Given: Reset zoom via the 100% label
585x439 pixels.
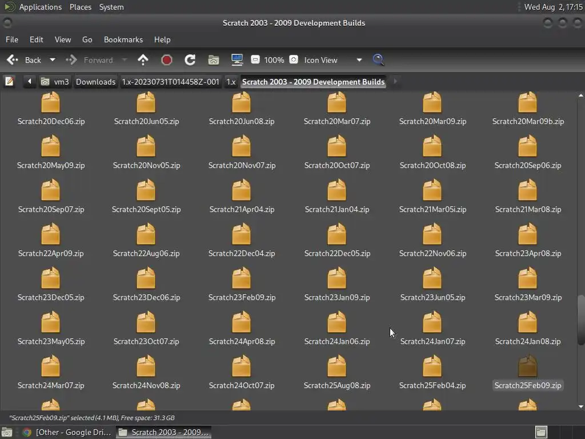Looking at the screenshot, I should (274, 60).
